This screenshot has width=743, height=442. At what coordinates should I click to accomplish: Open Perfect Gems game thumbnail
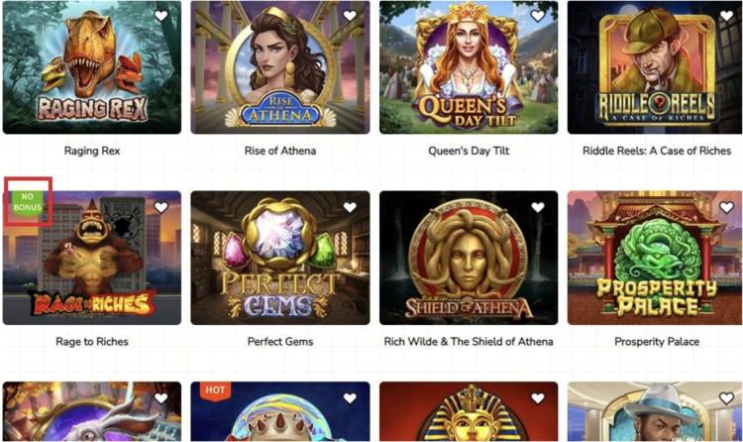pyautogui.click(x=280, y=258)
